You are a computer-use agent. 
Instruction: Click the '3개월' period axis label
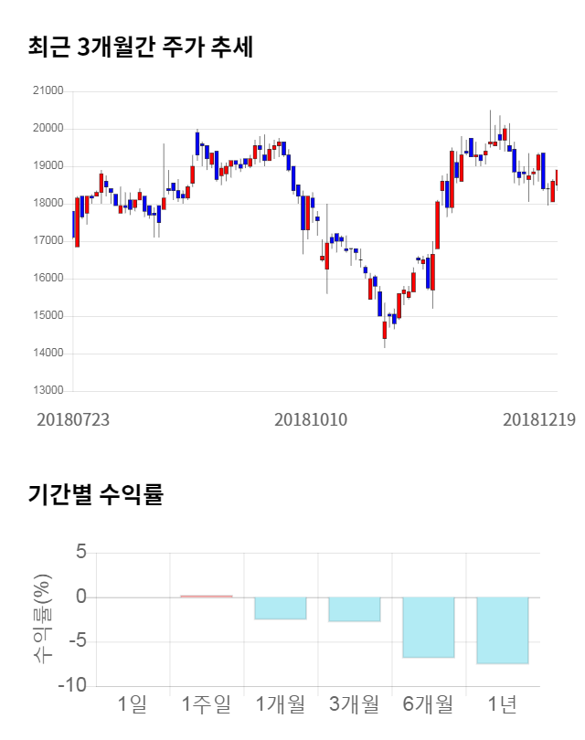(x=355, y=704)
